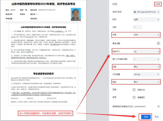Open the 纸张尺寸 paper size dropdown A4

pos(146,52)
